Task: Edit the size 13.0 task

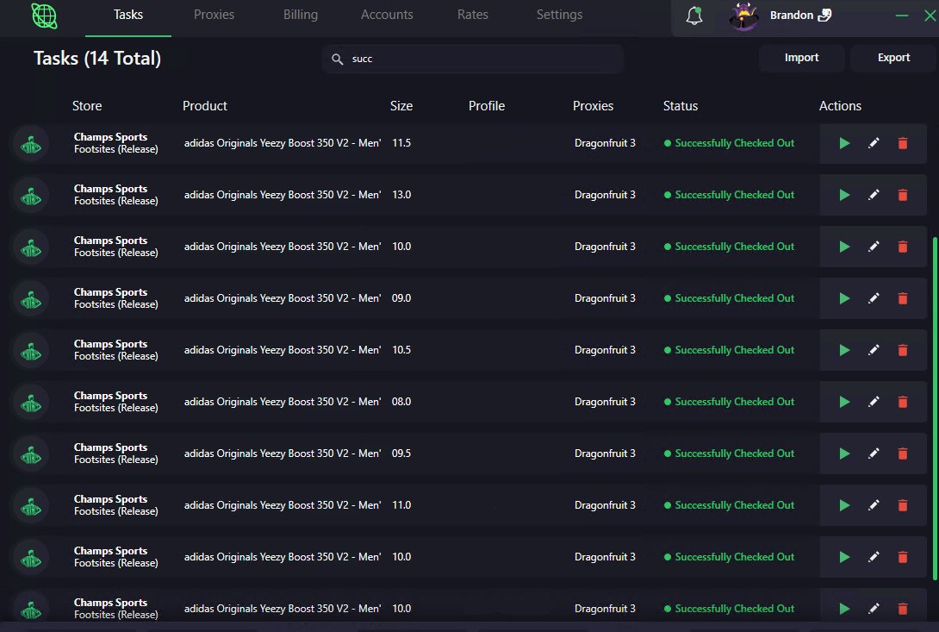Action: click(874, 195)
